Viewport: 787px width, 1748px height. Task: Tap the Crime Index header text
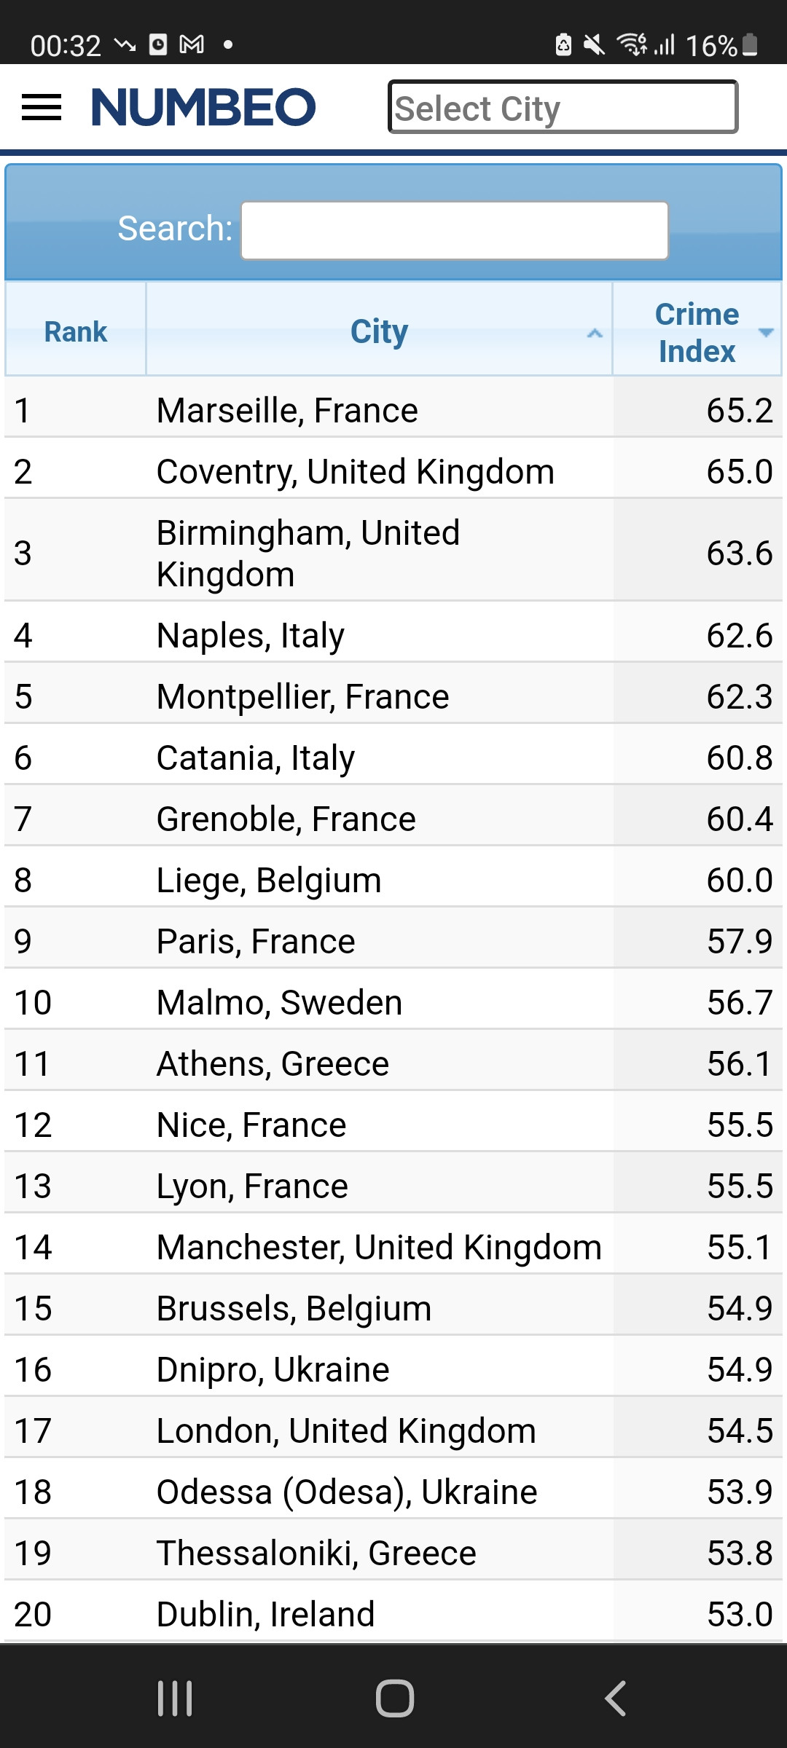(x=696, y=333)
